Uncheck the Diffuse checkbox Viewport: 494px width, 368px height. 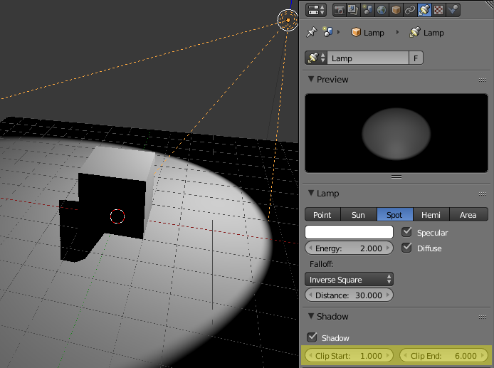coord(406,248)
